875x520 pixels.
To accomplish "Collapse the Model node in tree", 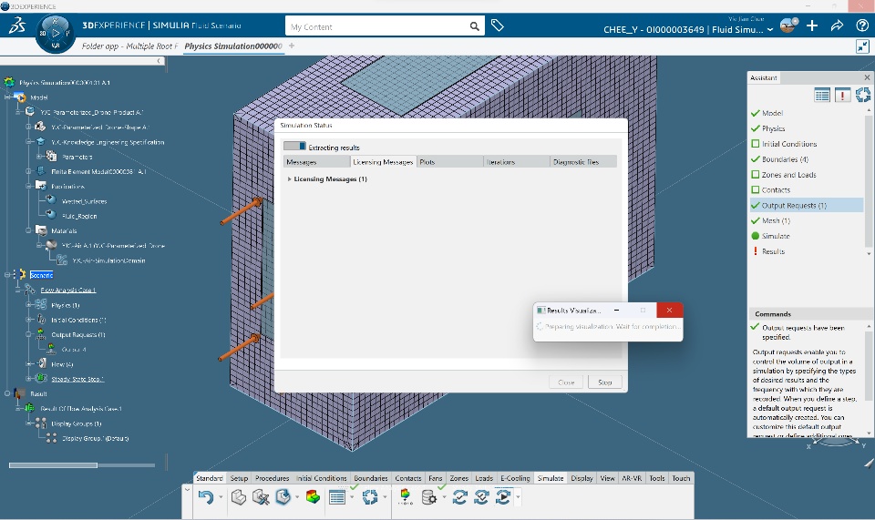I will 8,97.
